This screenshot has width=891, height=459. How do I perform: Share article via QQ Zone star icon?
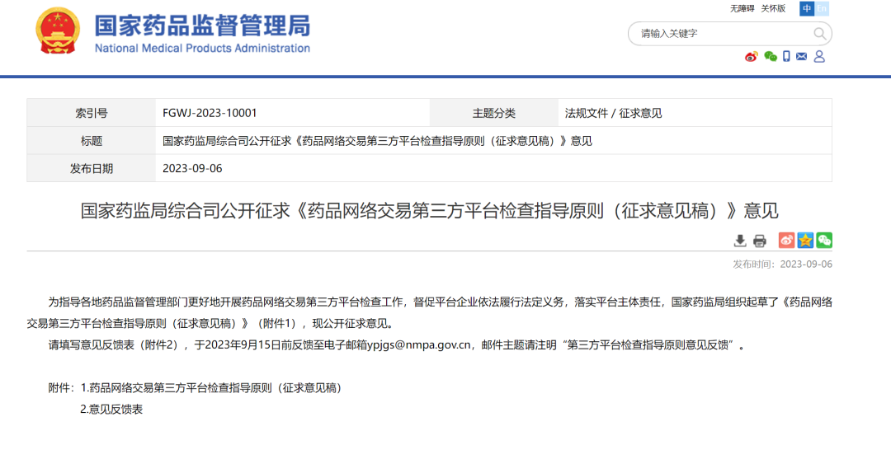point(805,241)
